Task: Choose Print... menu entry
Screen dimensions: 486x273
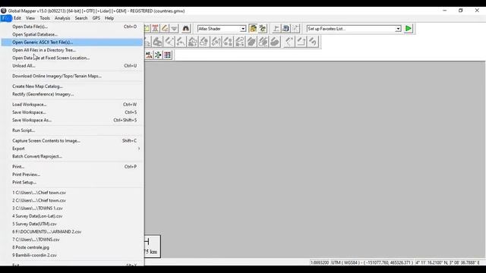Action: [x=72, y=167]
